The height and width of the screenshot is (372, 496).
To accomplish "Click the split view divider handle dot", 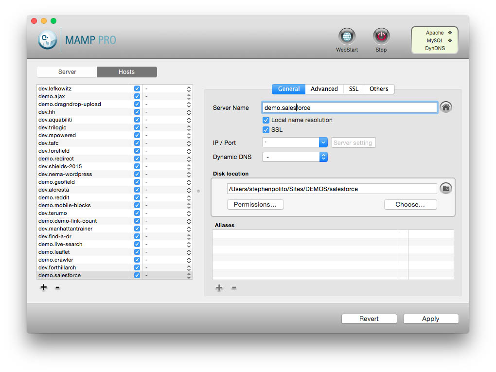I will pyautogui.click(x=198, y=191).
